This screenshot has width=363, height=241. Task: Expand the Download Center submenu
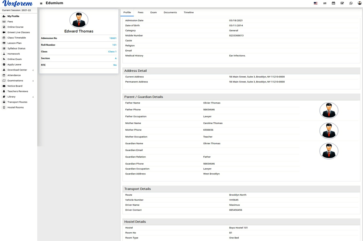pyautogui.click(x=17, y=70)
